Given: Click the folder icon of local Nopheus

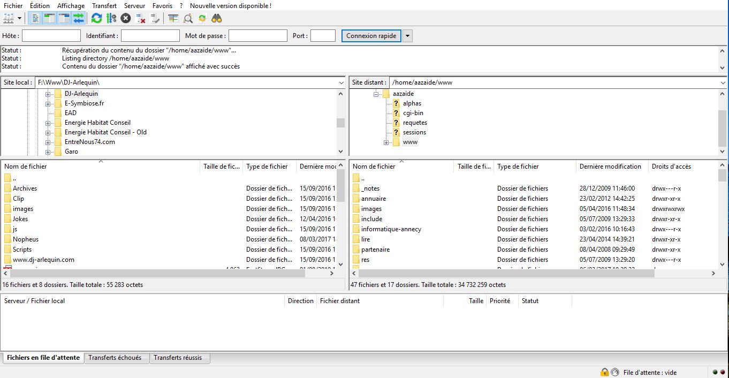Looking at the screenshot, I should (7, 239).
